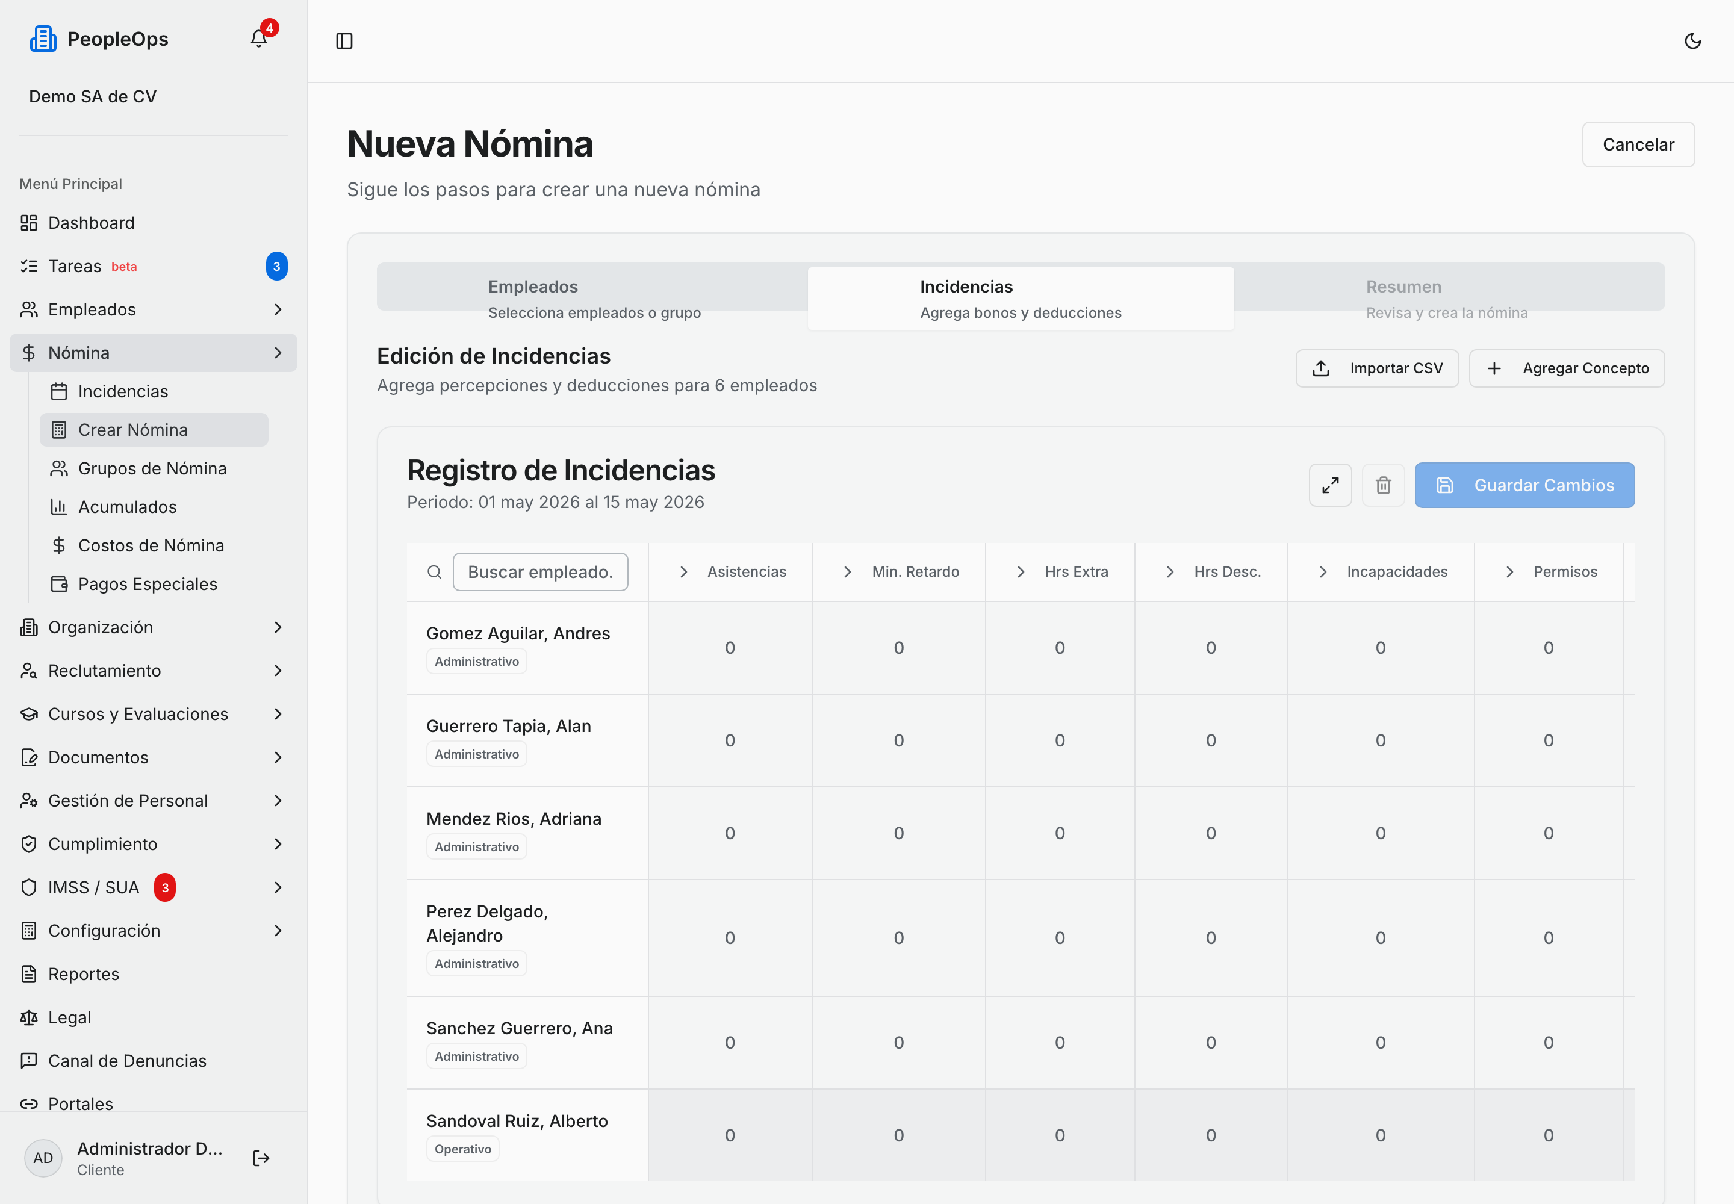Toggle the sidebar panel icon

344,41
